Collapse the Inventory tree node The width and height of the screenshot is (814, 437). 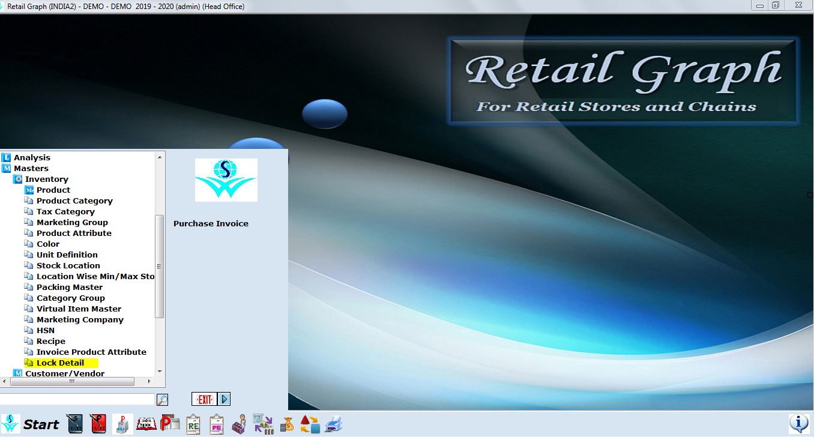pos(46,179)
